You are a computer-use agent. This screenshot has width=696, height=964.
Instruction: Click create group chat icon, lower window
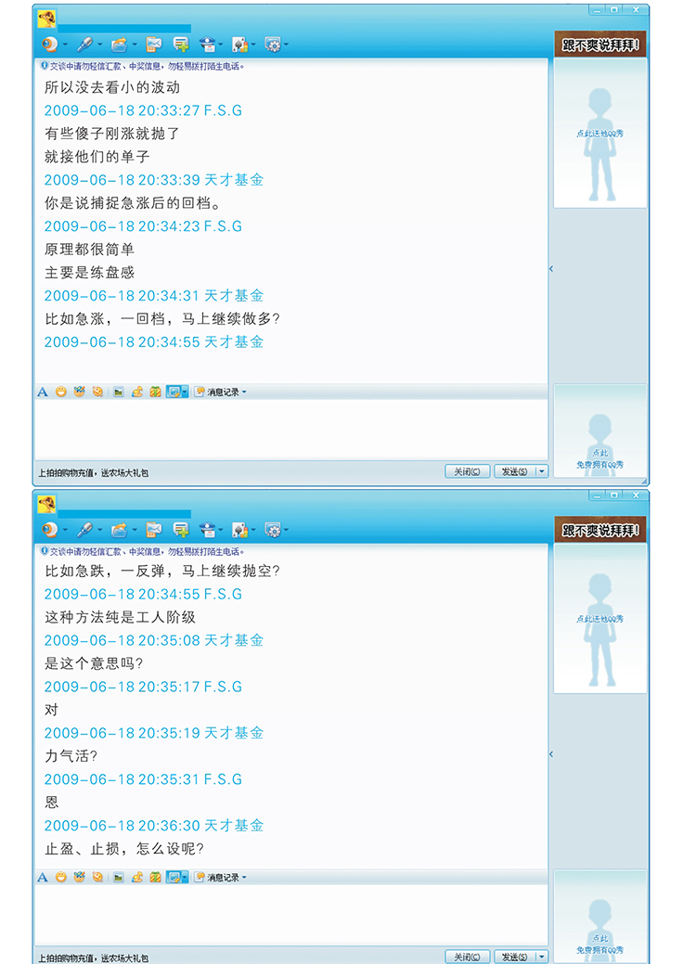pyautogui.click(x=181, y=530)
